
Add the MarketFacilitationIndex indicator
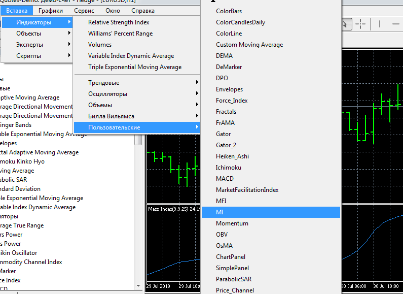click(247, 190)
